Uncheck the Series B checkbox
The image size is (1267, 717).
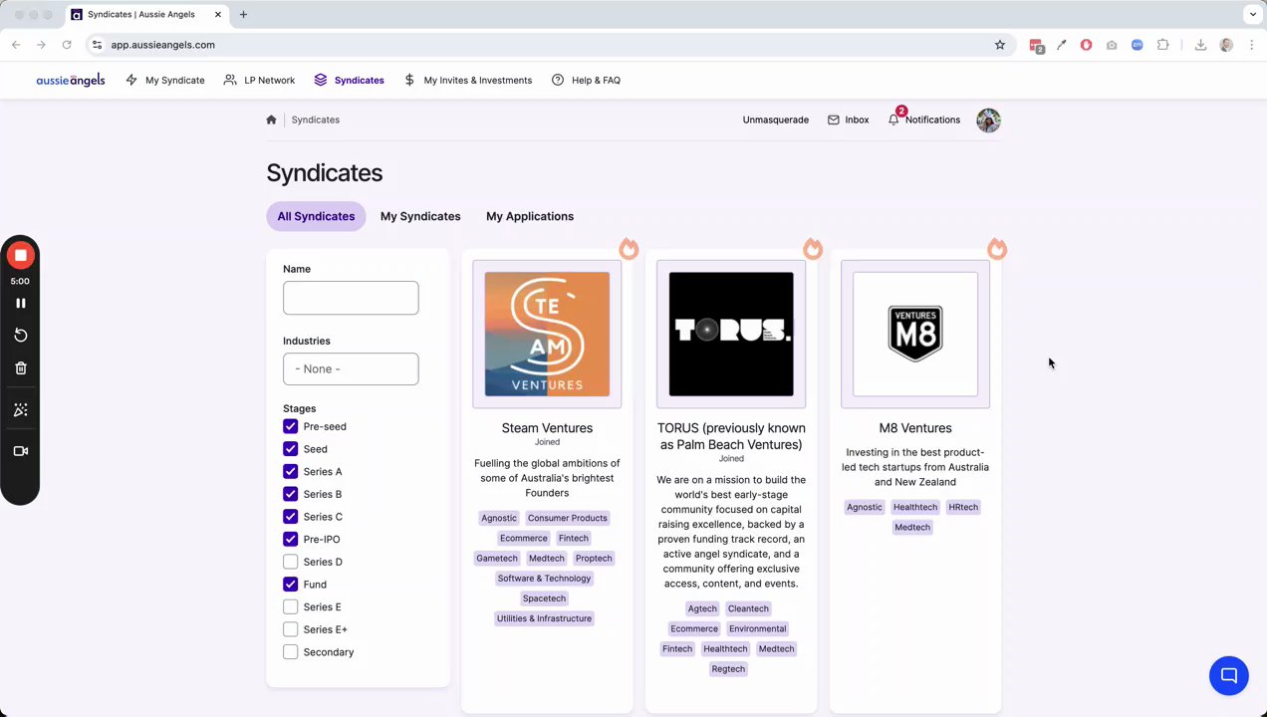tap(290, 494)
